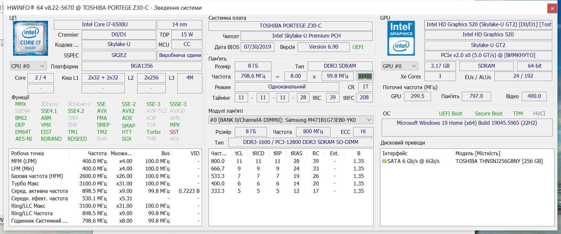Click the Intel HD Graphics 520 name field
561x234 pixels.
point(488,35)
